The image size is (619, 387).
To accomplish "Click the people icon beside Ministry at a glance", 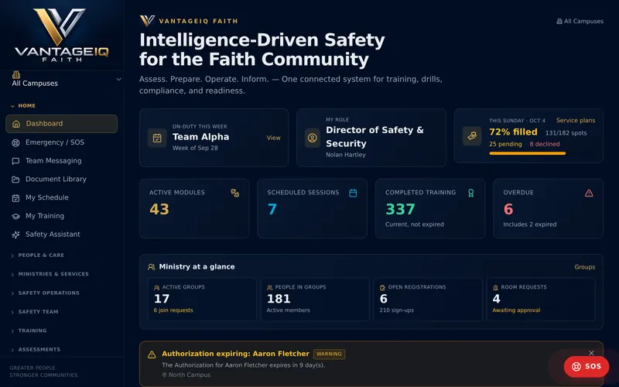I will (151, 267).
